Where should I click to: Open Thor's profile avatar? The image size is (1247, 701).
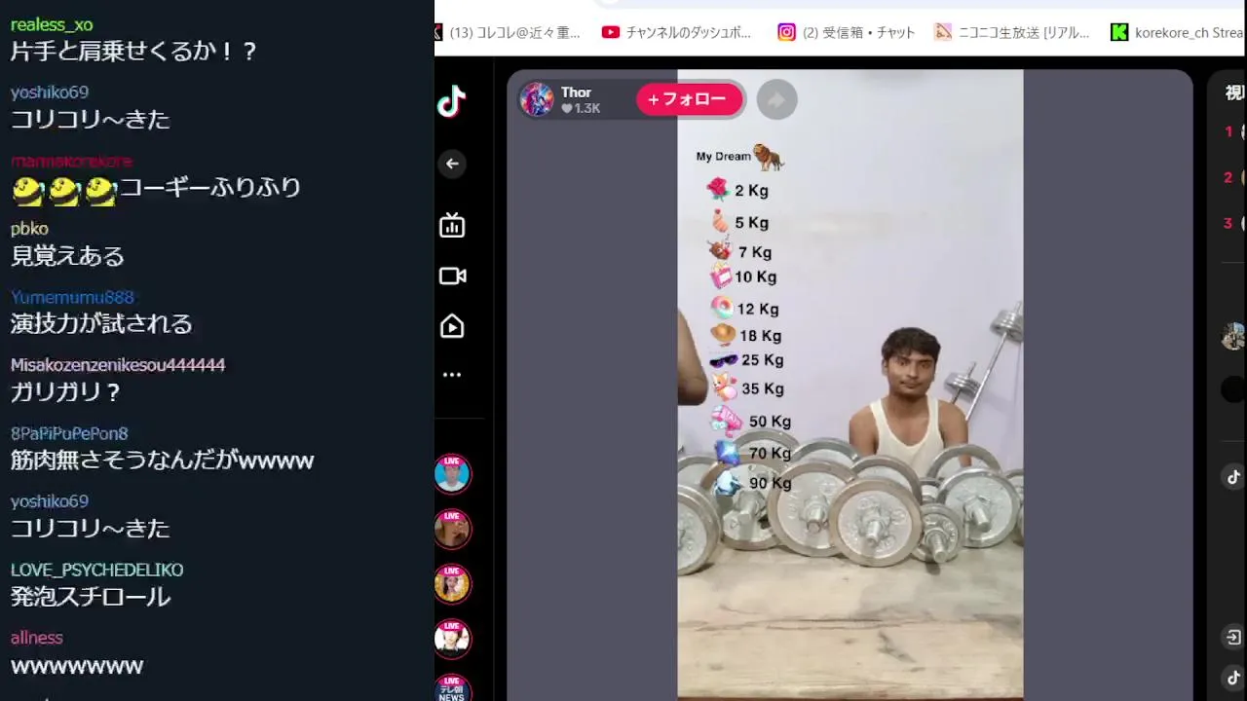[537, 99]
